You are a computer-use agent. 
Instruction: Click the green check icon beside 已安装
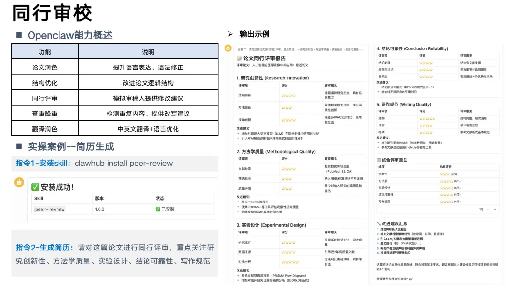[158, 209]
